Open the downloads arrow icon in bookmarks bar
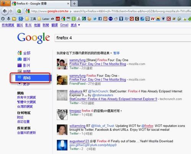Screen dimensions: 191x154 8,19
